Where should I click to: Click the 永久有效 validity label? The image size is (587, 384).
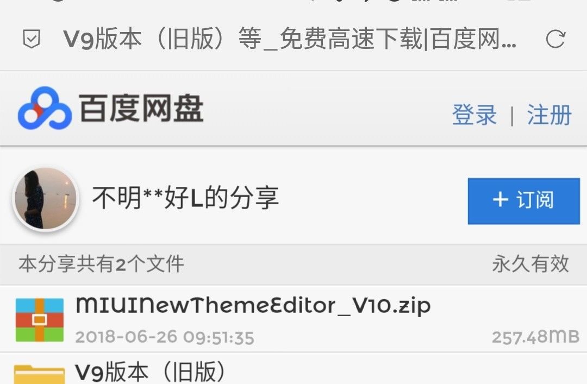(530, 264)
